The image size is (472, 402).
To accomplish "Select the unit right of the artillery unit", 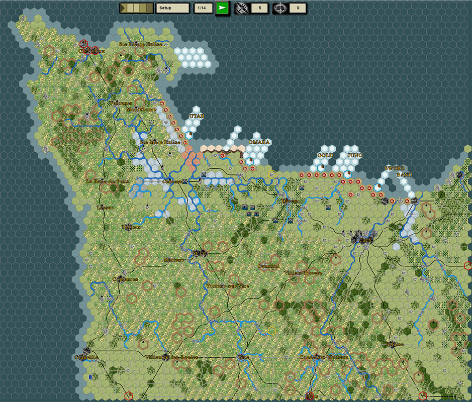I will point(252,207).
